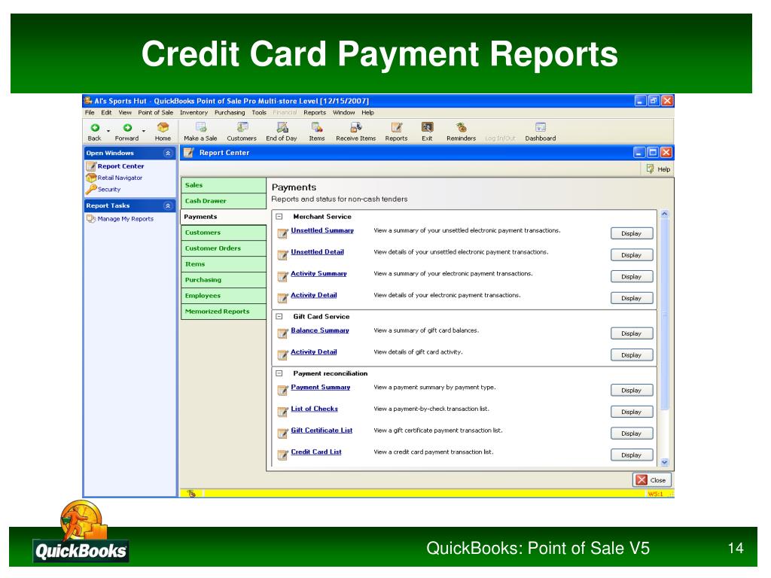The width and height of the screenshot is (771, 578).
Task: Display the Balance Summary report
Action: coord(632,333)
